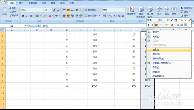Open Format as Table (套用表格格式)
Screen dimensions: 194x110
(141, 12)
